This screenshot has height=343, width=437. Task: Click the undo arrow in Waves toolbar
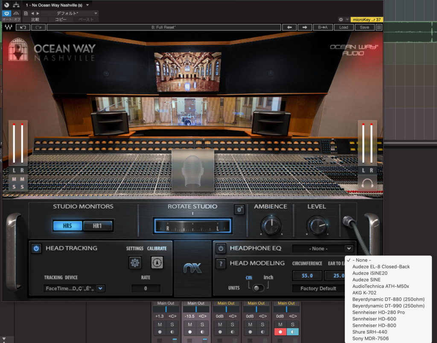point(23,27)
